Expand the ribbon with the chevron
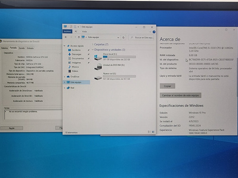 click(x=150, y=32)
